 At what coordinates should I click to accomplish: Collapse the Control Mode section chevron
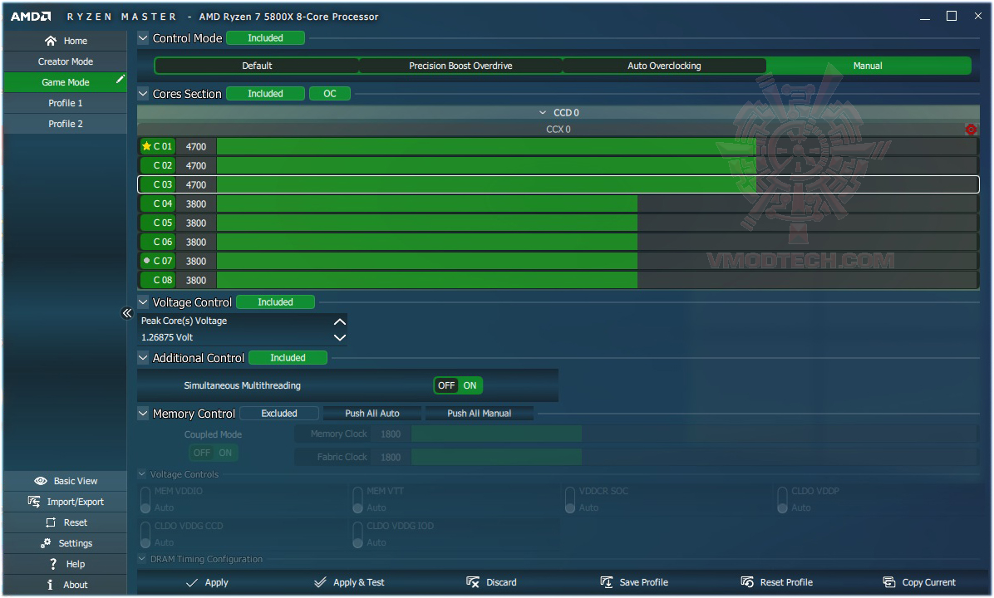tap(143, 38)
